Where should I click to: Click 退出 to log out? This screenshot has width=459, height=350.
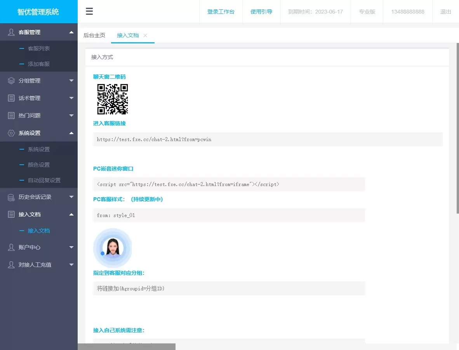tap(445, 12)
